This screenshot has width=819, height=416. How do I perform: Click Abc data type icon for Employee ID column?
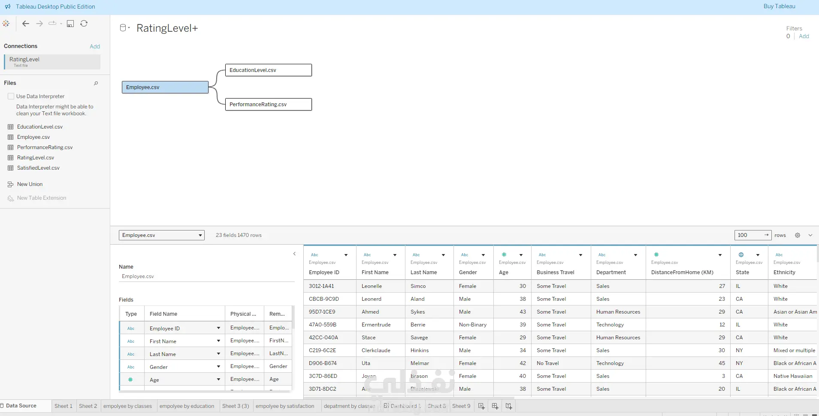coord(314,255)
